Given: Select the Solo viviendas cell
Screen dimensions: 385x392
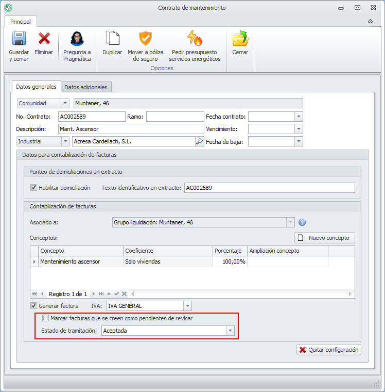Looking at the screenshot, I should (x=168, y=262).
